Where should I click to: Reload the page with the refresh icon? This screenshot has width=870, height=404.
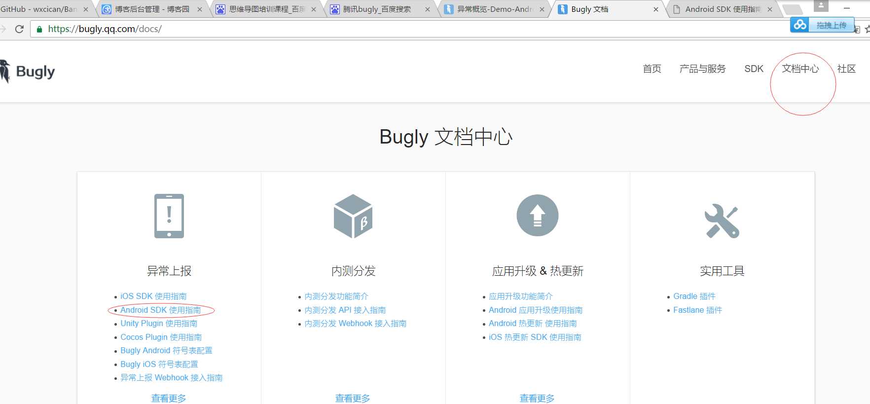[19, 29]
